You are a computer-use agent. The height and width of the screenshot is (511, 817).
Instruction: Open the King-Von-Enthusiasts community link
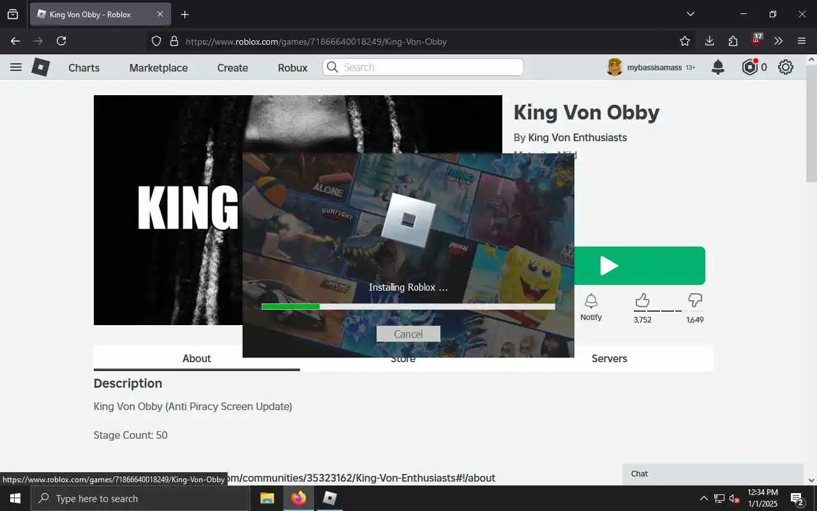click(361, 478)
